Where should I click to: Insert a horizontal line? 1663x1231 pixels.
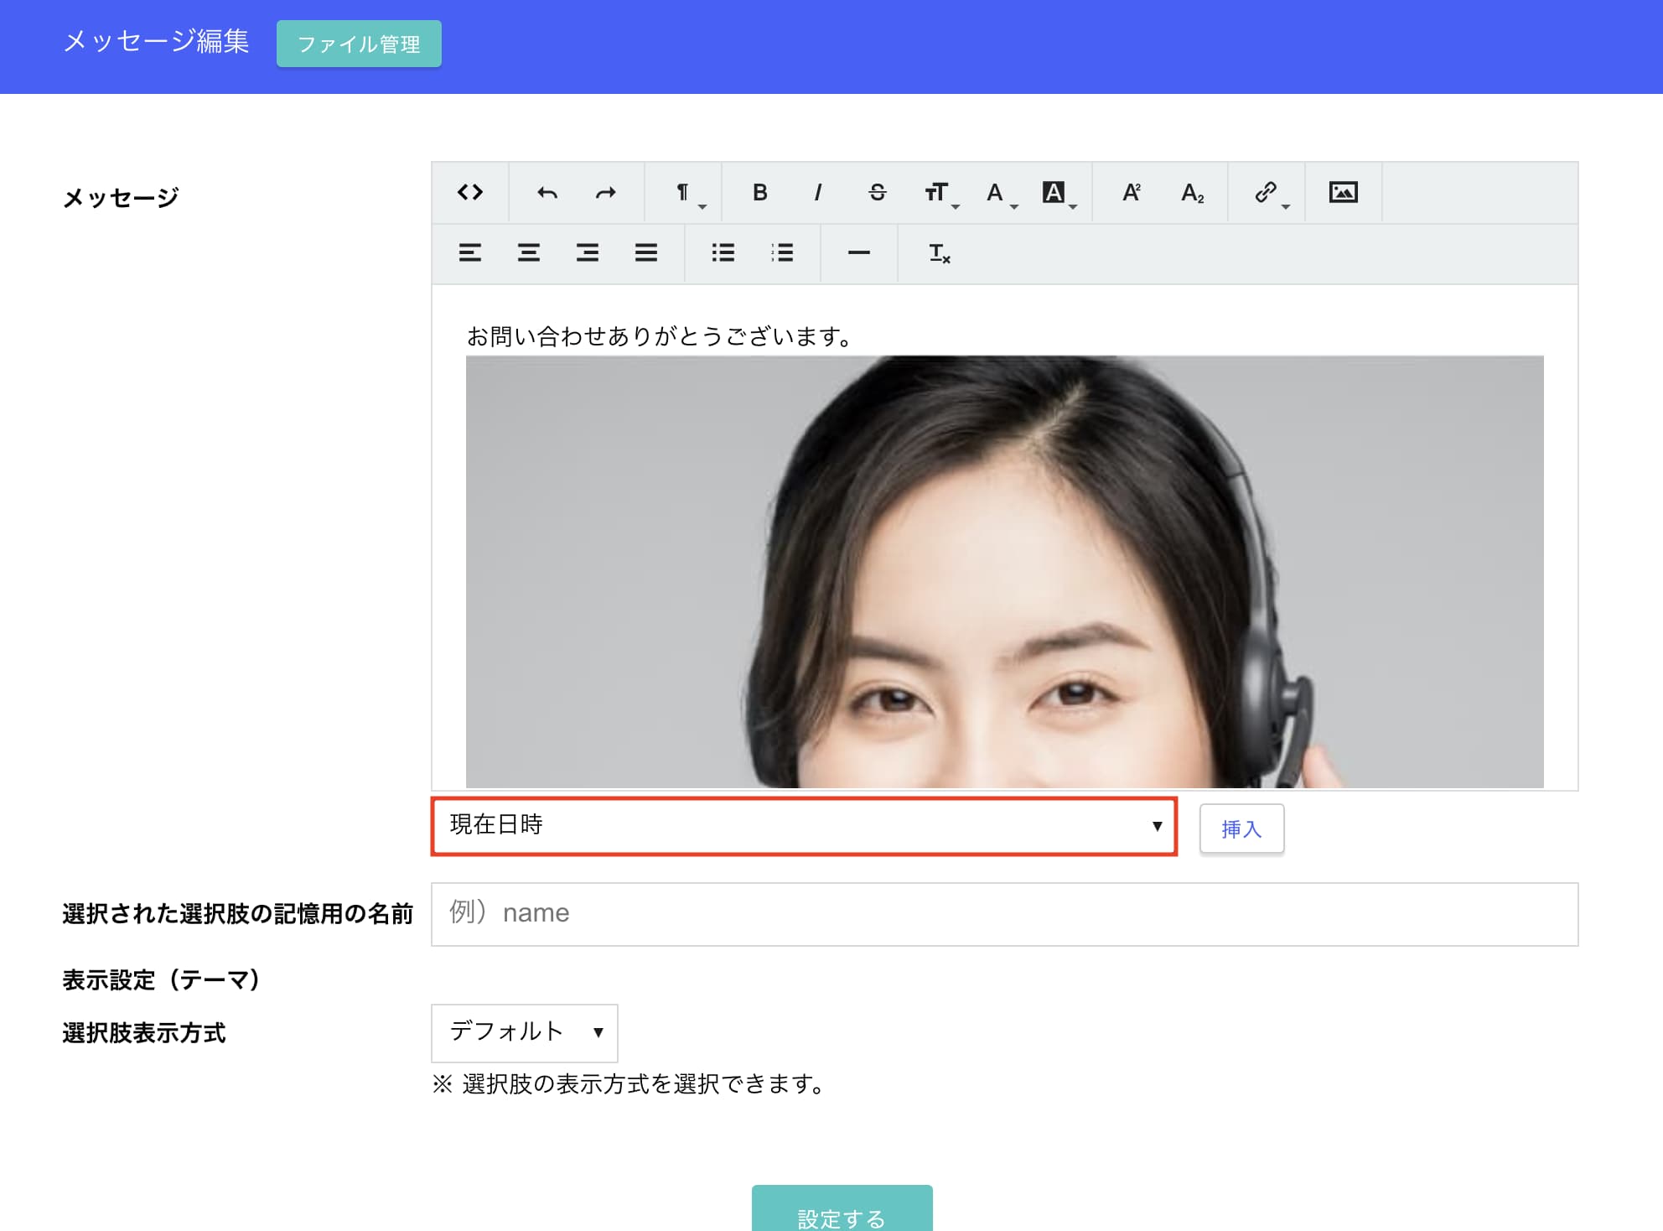coord(859,252)
